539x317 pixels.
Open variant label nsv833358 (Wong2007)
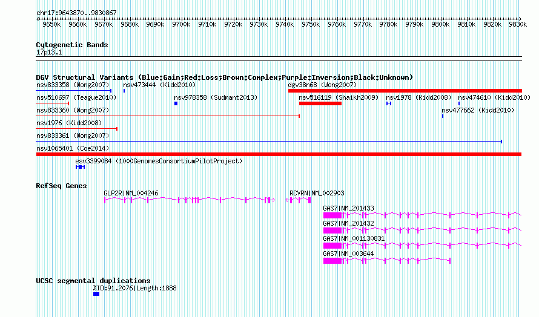[x=73, y=85]
